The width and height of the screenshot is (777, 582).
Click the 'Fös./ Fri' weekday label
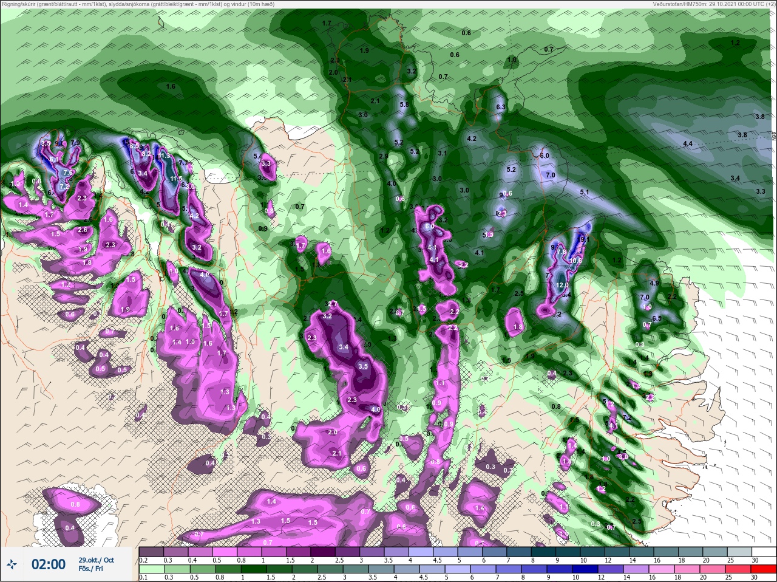click(x=90, y=570)
